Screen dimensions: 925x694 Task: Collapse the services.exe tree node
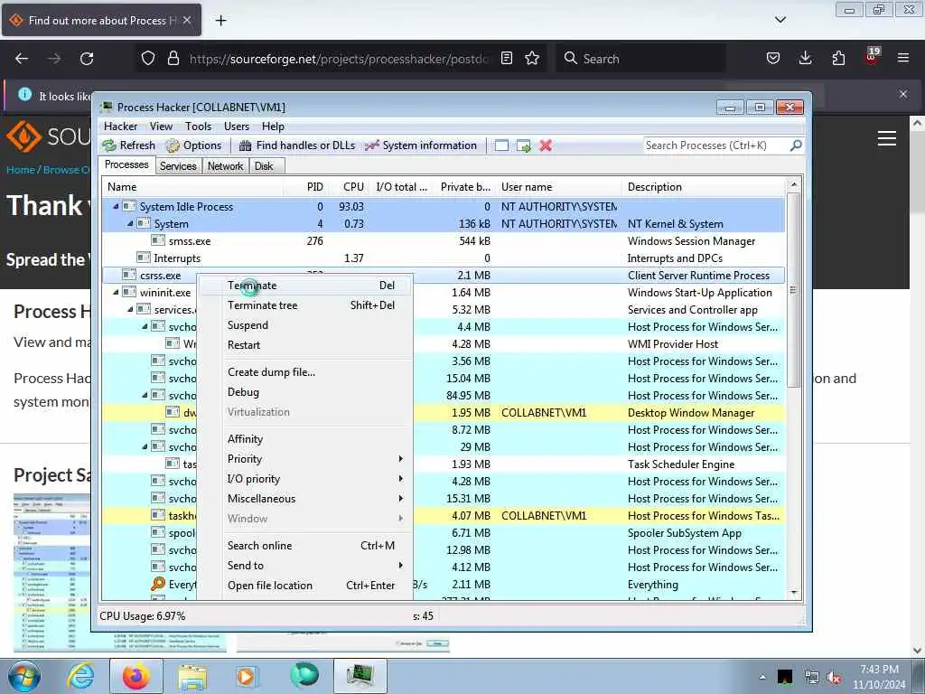130,309
